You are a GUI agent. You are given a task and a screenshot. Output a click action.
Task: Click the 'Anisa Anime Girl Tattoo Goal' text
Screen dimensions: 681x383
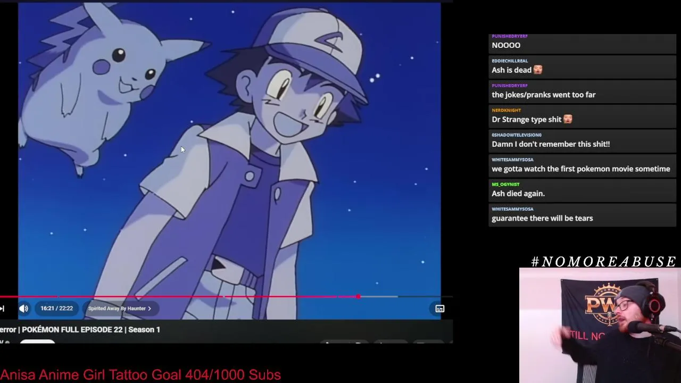140,375
